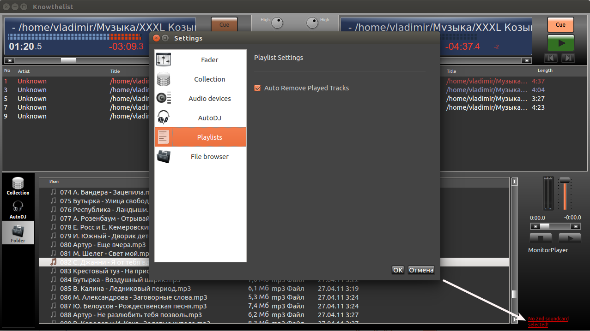Open Collection view in sidebar
The width and height of the screenshot is (590, 331).
(x=18, y=186)
